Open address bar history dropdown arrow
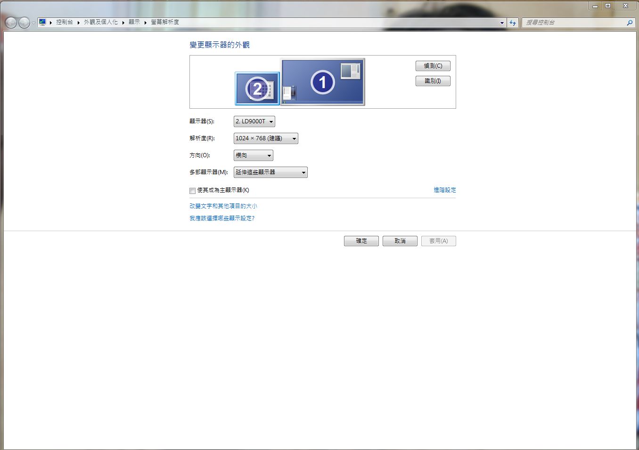This screenshot has width=639, height=450. click(502, 23)
